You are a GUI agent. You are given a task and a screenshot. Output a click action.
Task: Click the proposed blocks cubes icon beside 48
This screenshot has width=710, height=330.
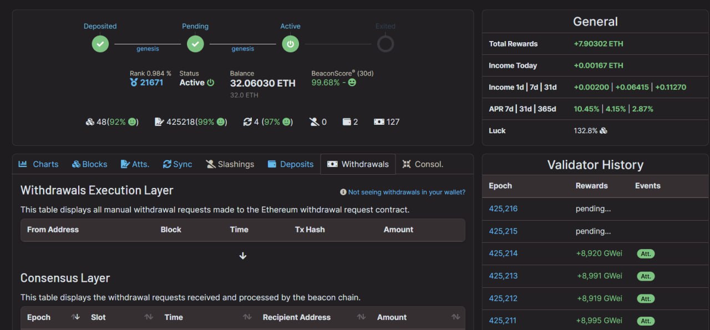(90, 122)
